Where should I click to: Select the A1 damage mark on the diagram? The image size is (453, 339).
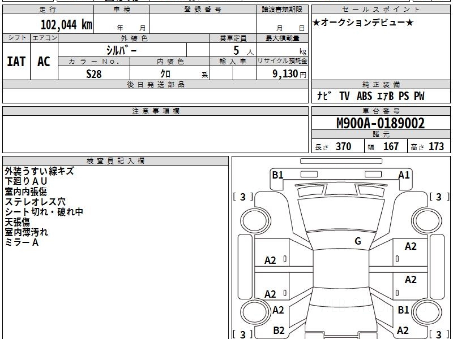pos(404,175)
